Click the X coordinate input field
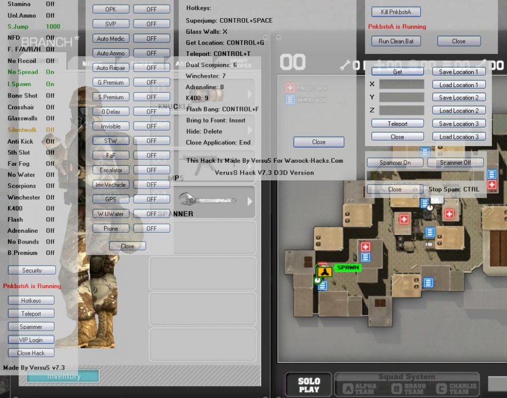This screenshot has width=507, height=398. [402, 84]
